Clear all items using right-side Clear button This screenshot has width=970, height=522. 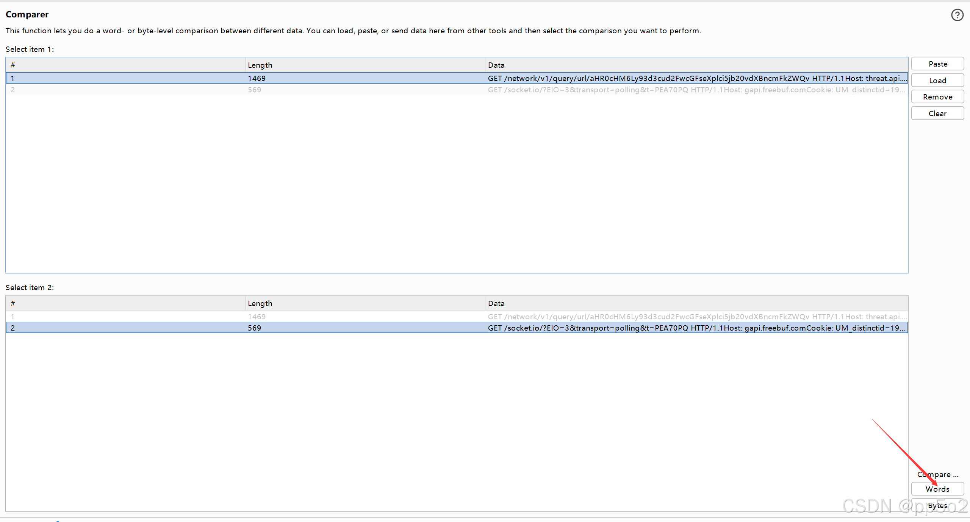[x=937, y=113]
